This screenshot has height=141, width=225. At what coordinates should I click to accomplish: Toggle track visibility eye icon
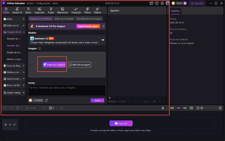click(10, 125)
